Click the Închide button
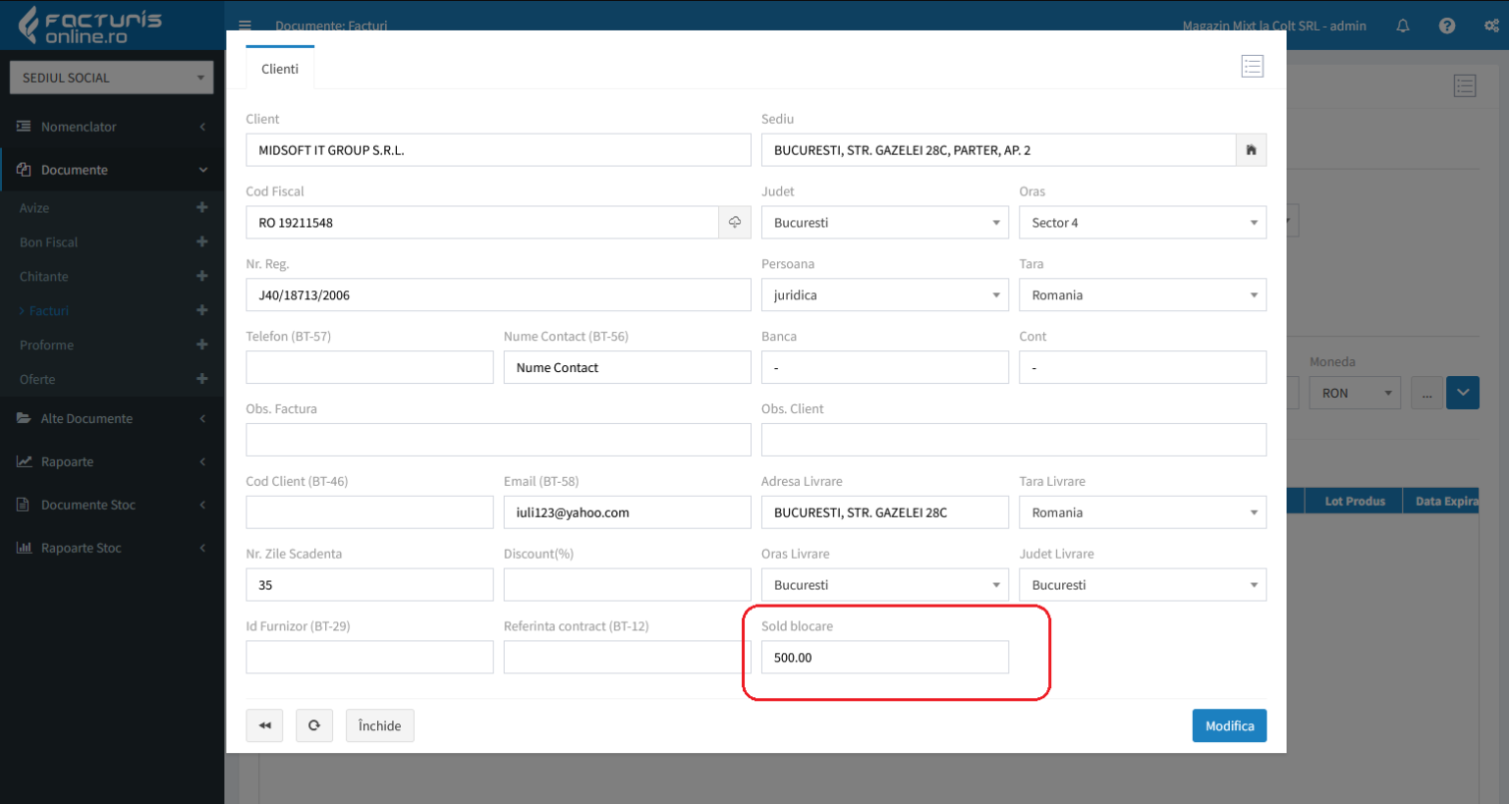 379,725
